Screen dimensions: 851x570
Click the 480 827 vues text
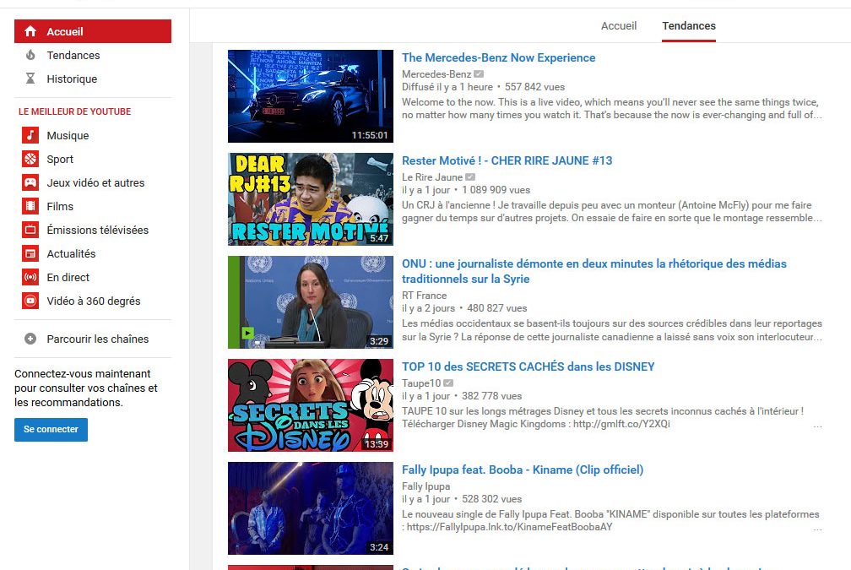click(x=497, y=308)
